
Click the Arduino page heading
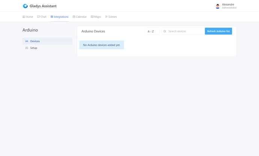coord(30,30)
